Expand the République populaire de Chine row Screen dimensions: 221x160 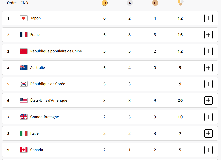click(x=208, y=51)
